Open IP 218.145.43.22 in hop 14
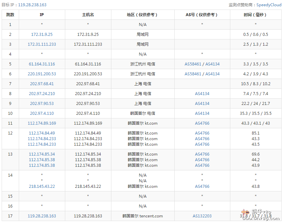Viewport: 285px width, 223px height. pos(42,186)
